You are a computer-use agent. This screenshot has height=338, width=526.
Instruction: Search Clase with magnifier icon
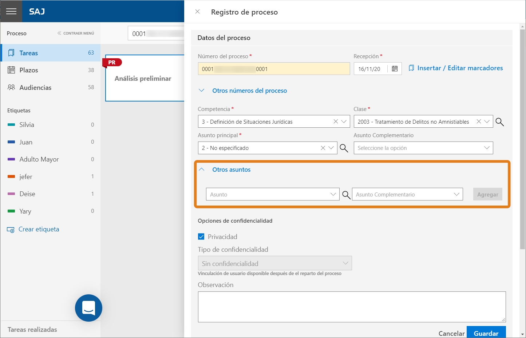[x=500, y=122]
